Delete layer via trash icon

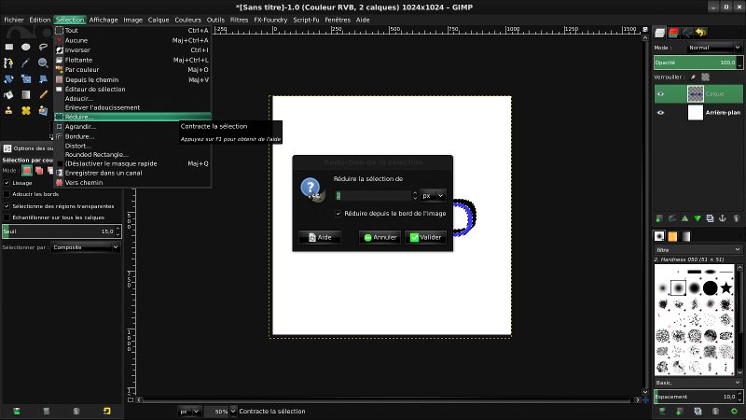click(x=737, y=218)
